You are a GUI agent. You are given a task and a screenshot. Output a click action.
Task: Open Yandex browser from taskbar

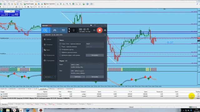[14, 110]
